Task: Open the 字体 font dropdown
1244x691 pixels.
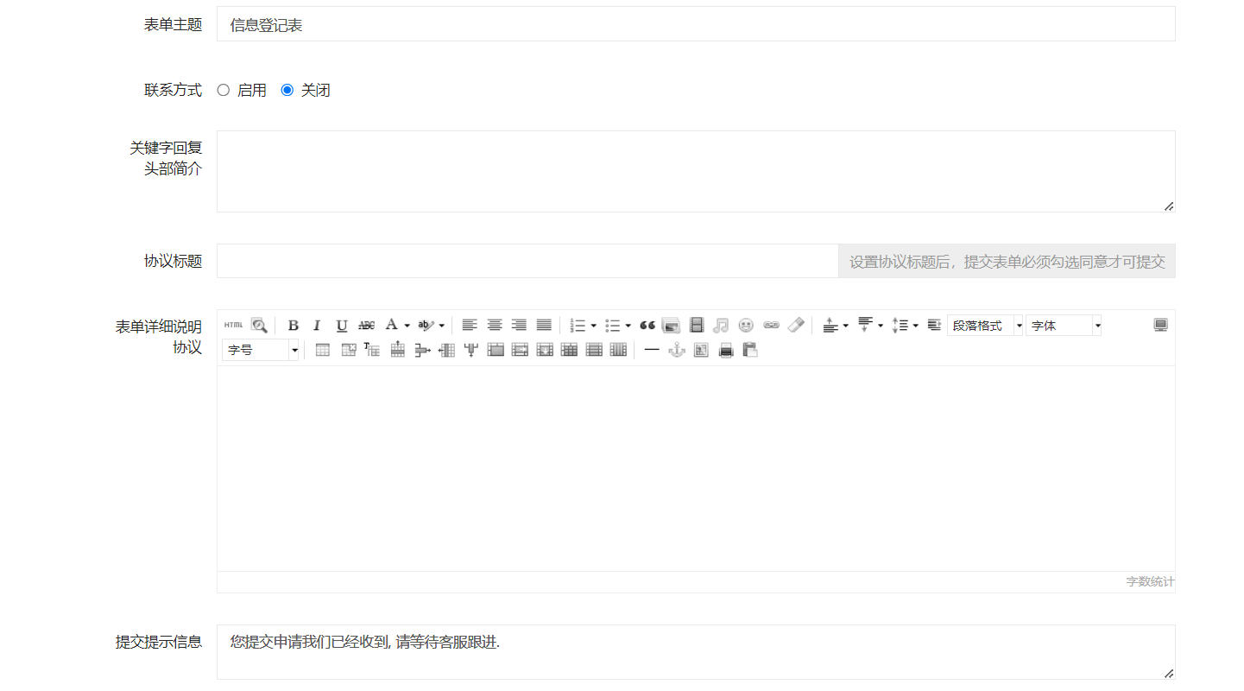Action: (1064, 326)
